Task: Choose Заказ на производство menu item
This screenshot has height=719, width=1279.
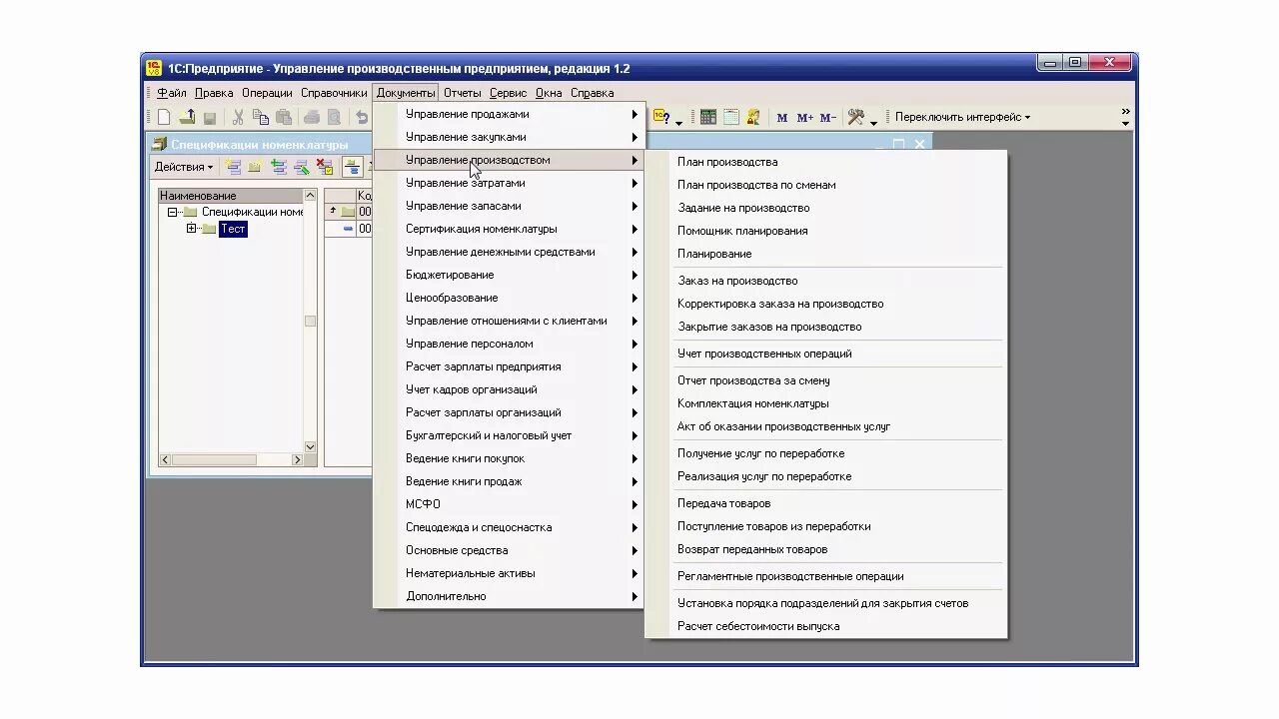Action: tap(825, 281)
